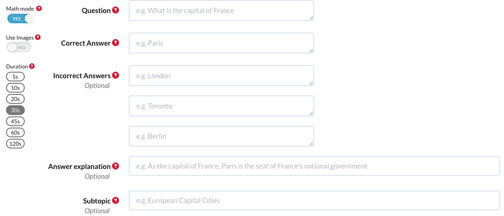Image resolution: width=504 pixels, height=216 pixels.
Task: Show help for Correct Answer label
Action: click(x=116, y=43)
